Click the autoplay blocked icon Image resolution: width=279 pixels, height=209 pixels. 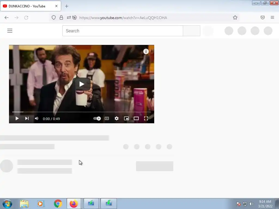75,17
